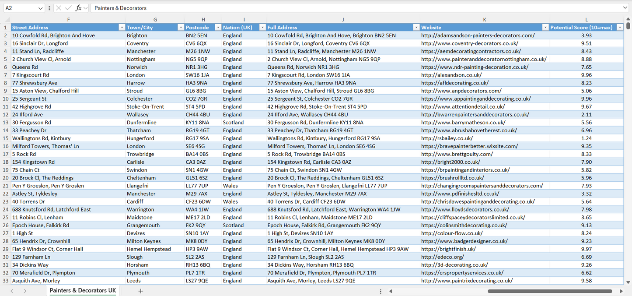Add a new sheet with plus icon
Screen dimensions: 632x296
pos(140,291)
